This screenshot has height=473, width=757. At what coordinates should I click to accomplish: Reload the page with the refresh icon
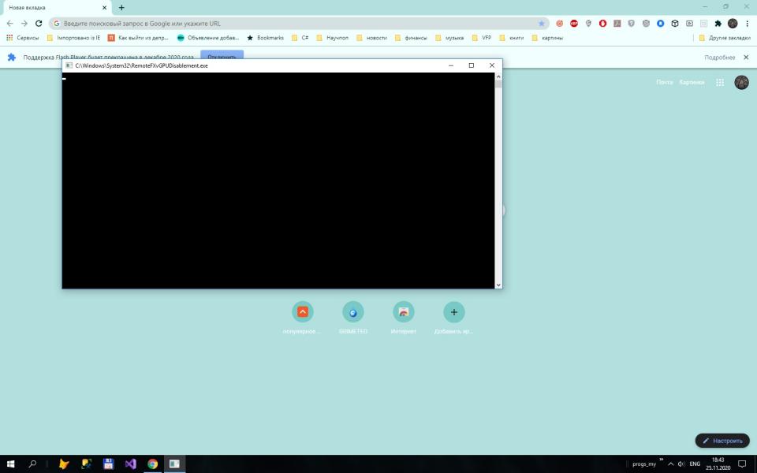click(39, 24)
